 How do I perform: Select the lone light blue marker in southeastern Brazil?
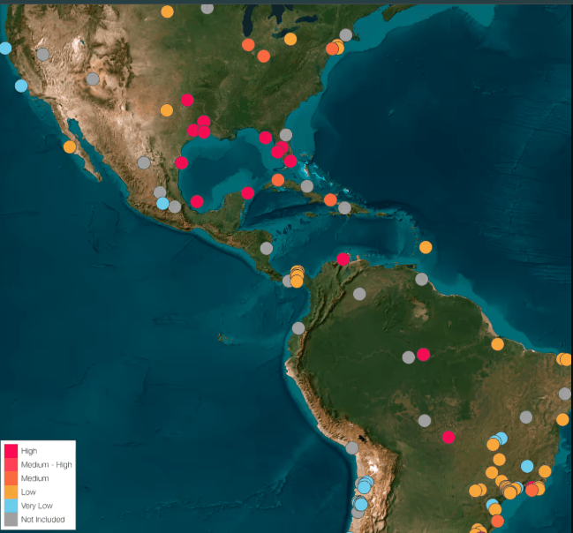click(x=527, y=466)
